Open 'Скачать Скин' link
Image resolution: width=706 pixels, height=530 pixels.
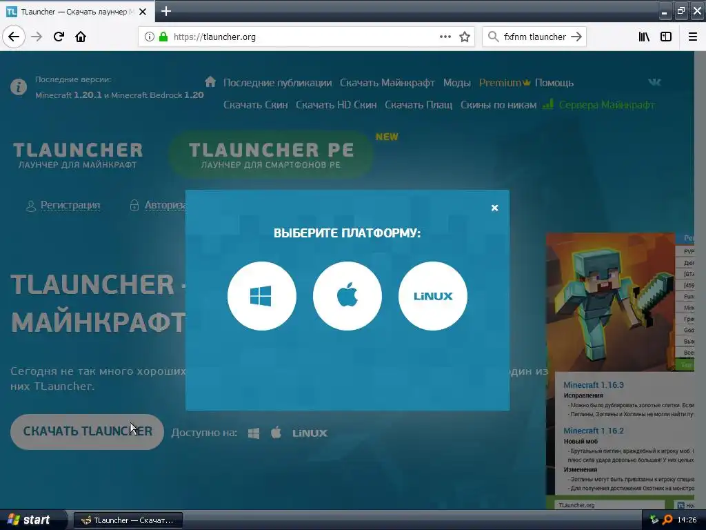pos(255,105)
